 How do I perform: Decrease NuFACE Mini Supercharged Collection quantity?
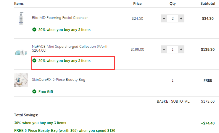point(164,49)
